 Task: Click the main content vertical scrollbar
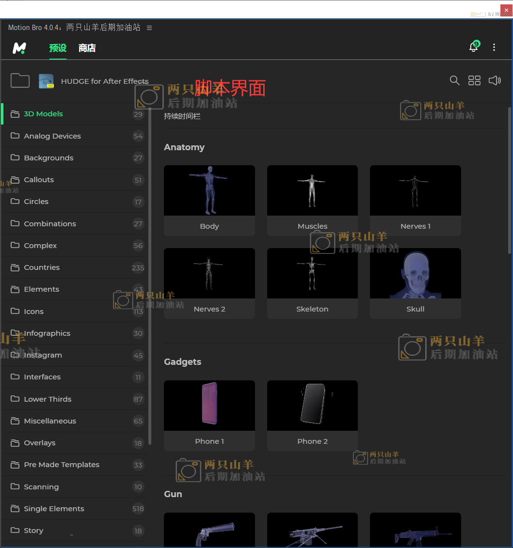tap(509, 179)
